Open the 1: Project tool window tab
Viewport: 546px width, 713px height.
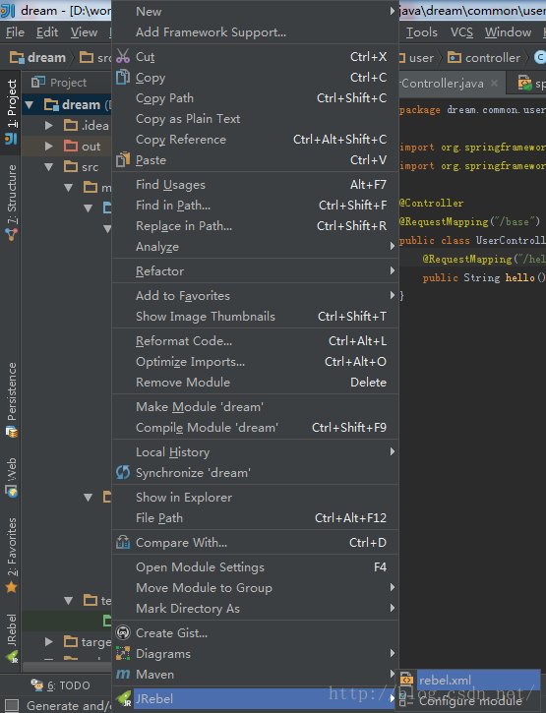tap(11, 111)
